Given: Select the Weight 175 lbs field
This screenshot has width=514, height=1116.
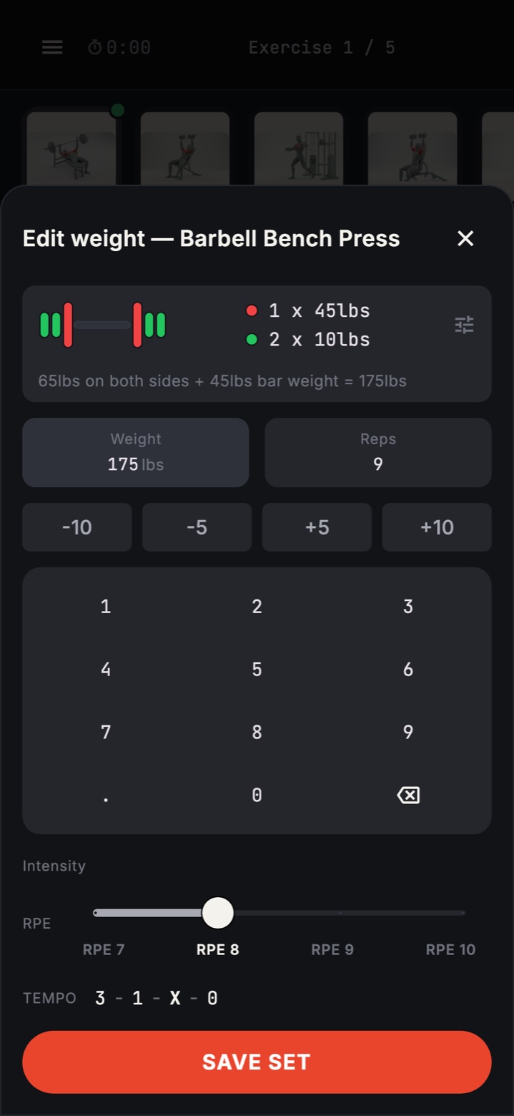Looking at the screenshot, I should (x=136, y=453).
